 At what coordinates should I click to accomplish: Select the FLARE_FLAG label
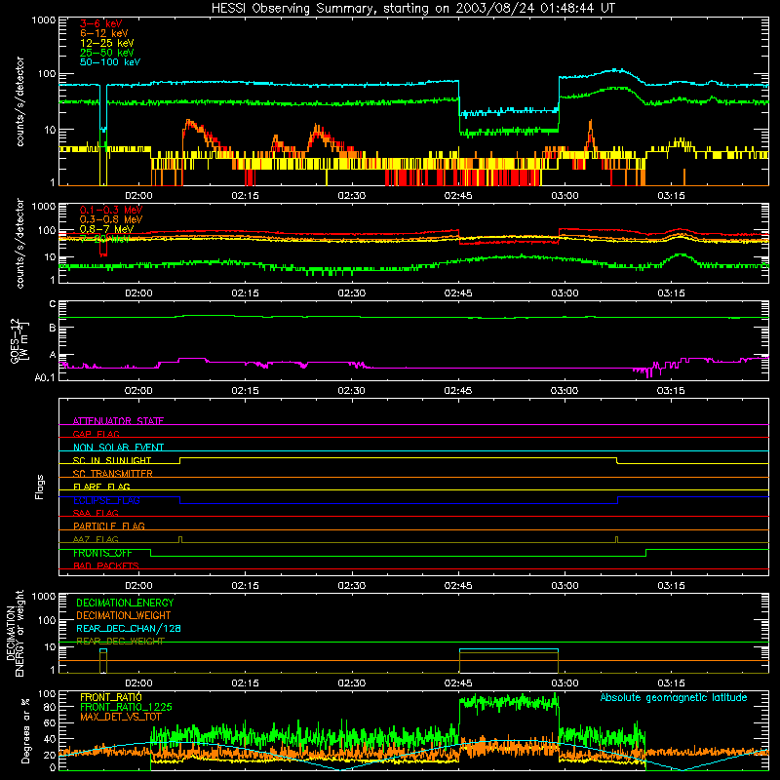(101, 487)
